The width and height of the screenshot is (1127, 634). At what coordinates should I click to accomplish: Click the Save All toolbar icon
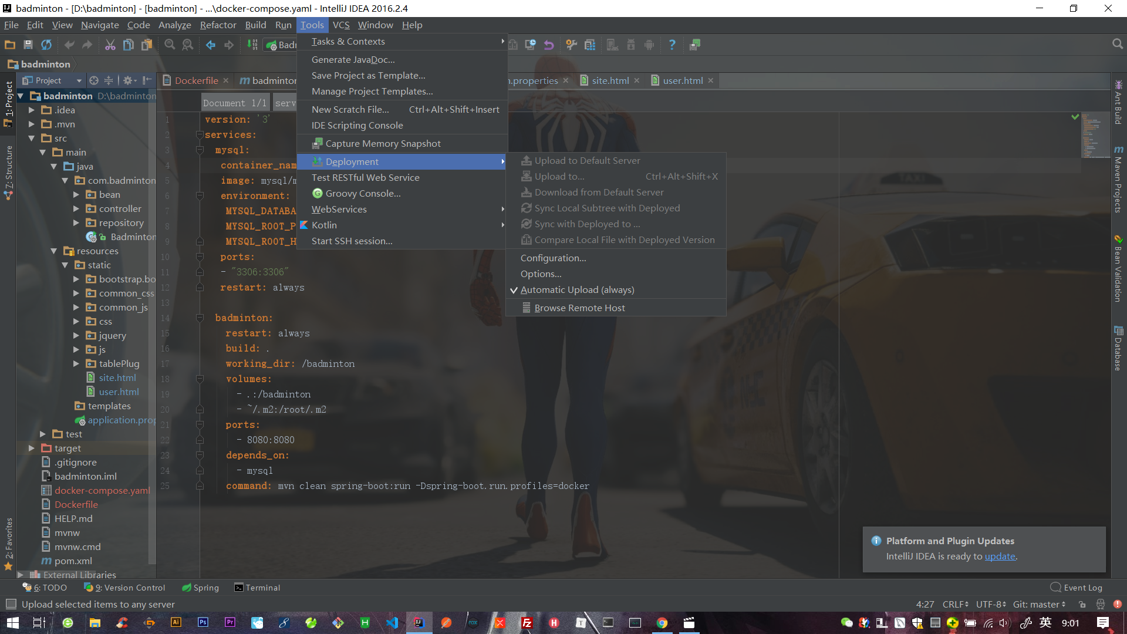coord(28,45)
